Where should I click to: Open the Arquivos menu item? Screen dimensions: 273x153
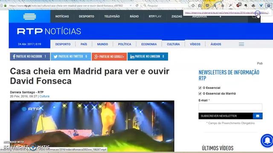tap(200, 17)
